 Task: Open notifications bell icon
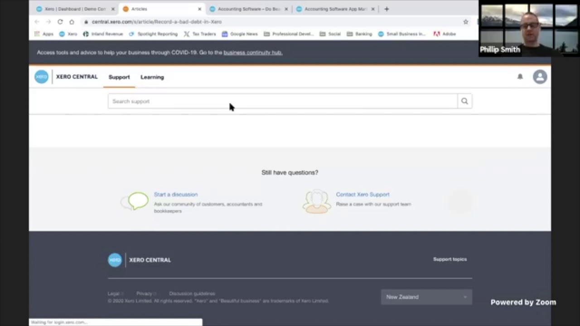coord(520,77)
